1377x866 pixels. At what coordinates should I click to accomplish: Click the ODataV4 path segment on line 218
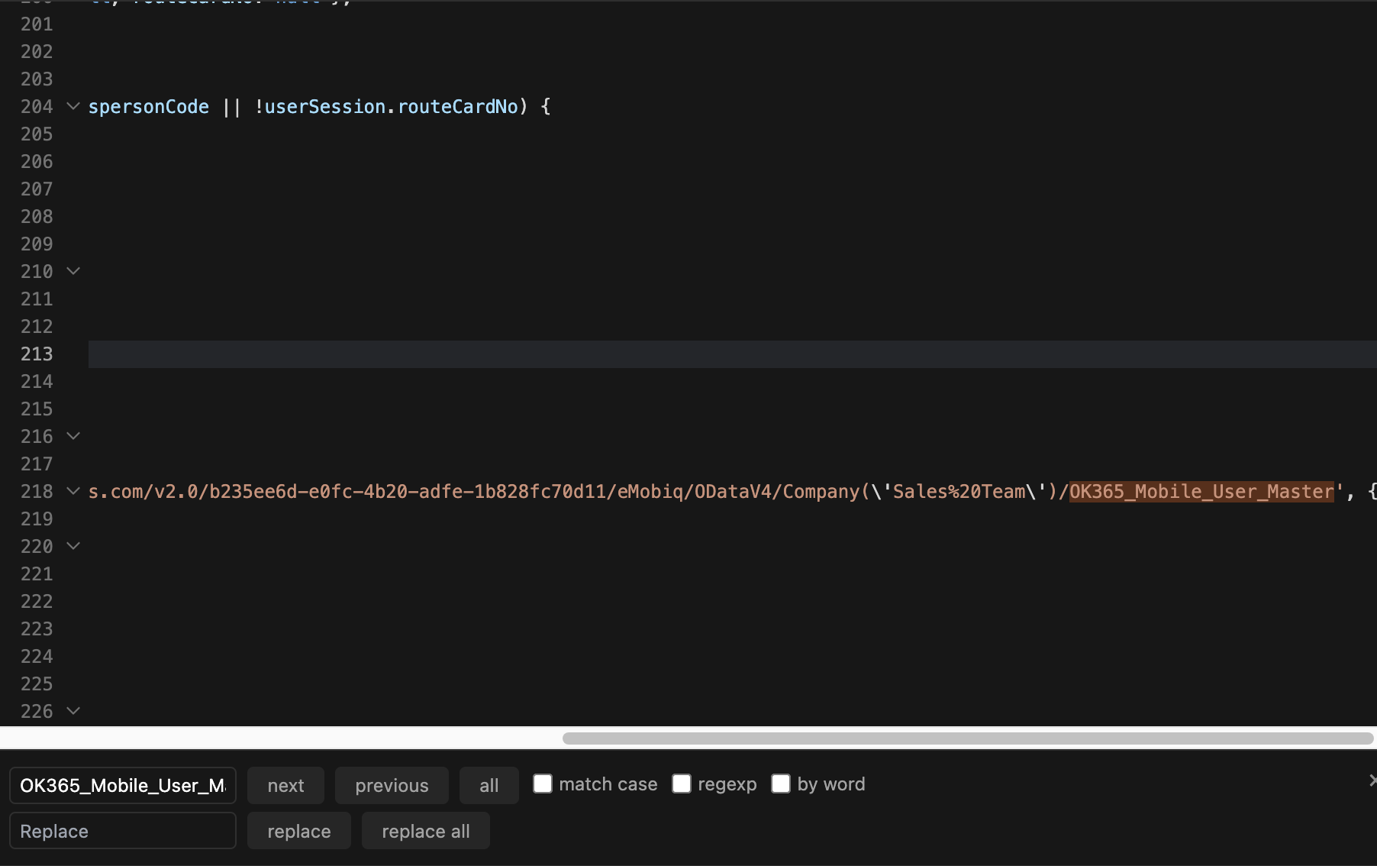(x=733, y=492)
